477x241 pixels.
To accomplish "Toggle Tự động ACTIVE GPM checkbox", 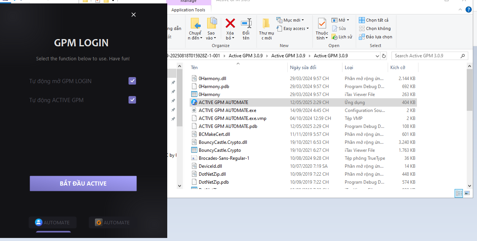I will [132, 100].
